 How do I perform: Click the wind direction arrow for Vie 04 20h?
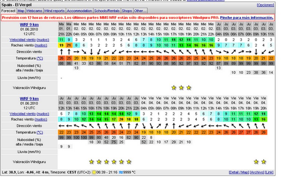pos(263,126)
